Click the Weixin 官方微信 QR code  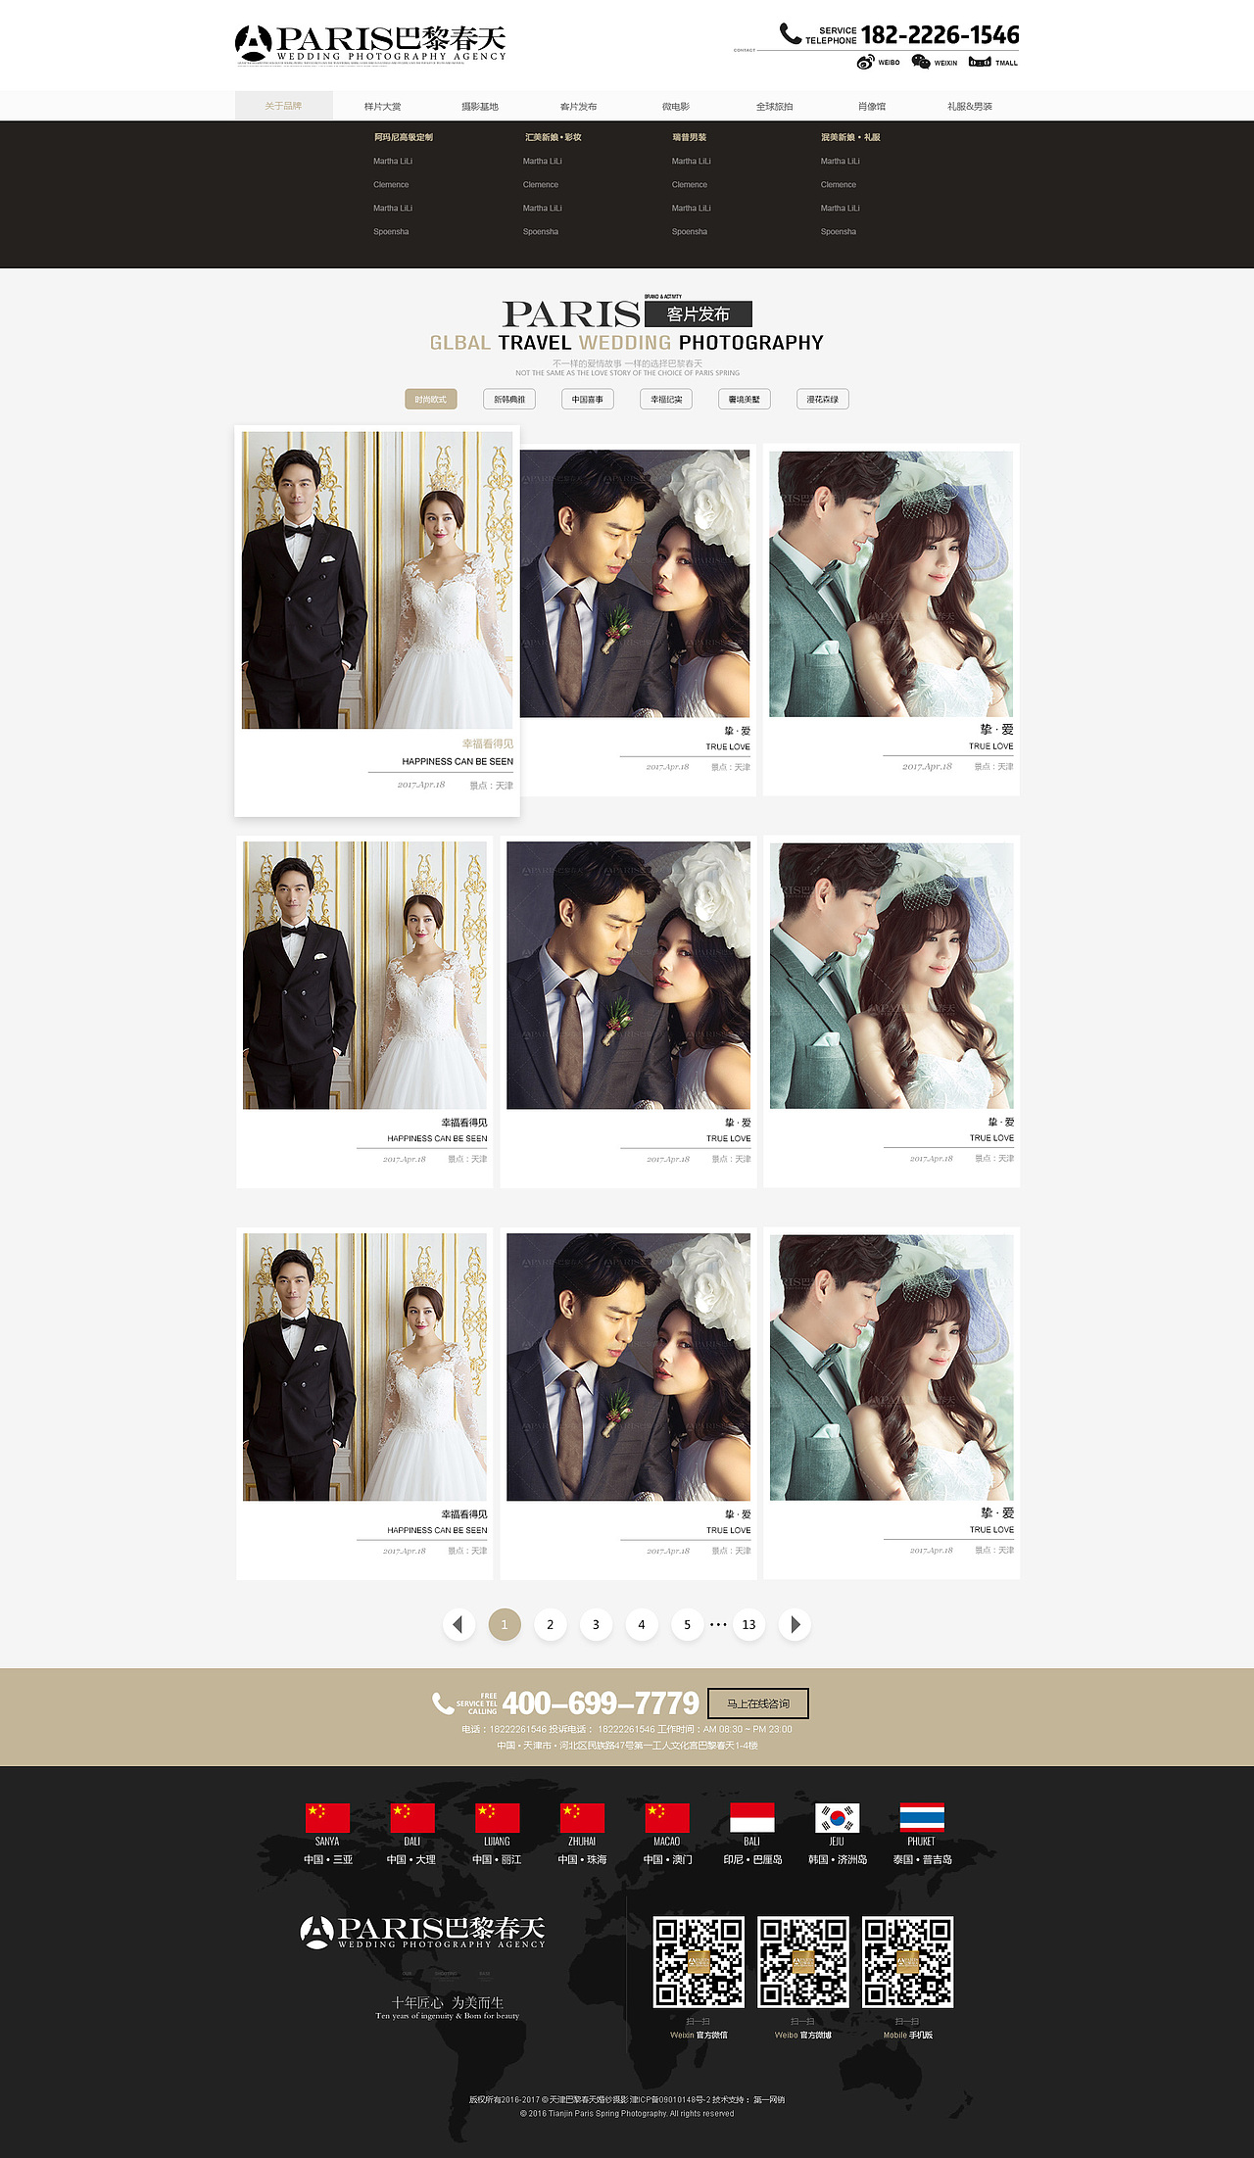click(699, 1962)
